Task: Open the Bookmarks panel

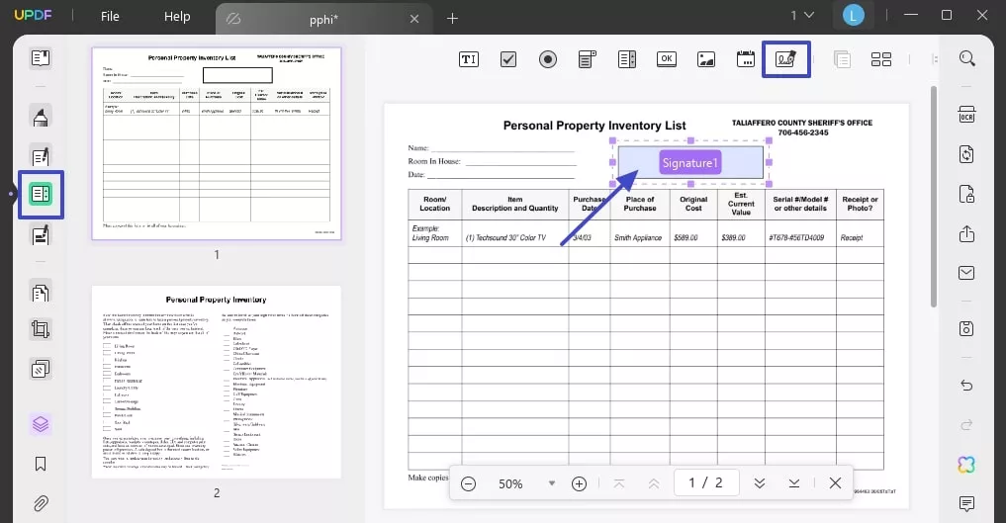Action: [x=41, y=464]
